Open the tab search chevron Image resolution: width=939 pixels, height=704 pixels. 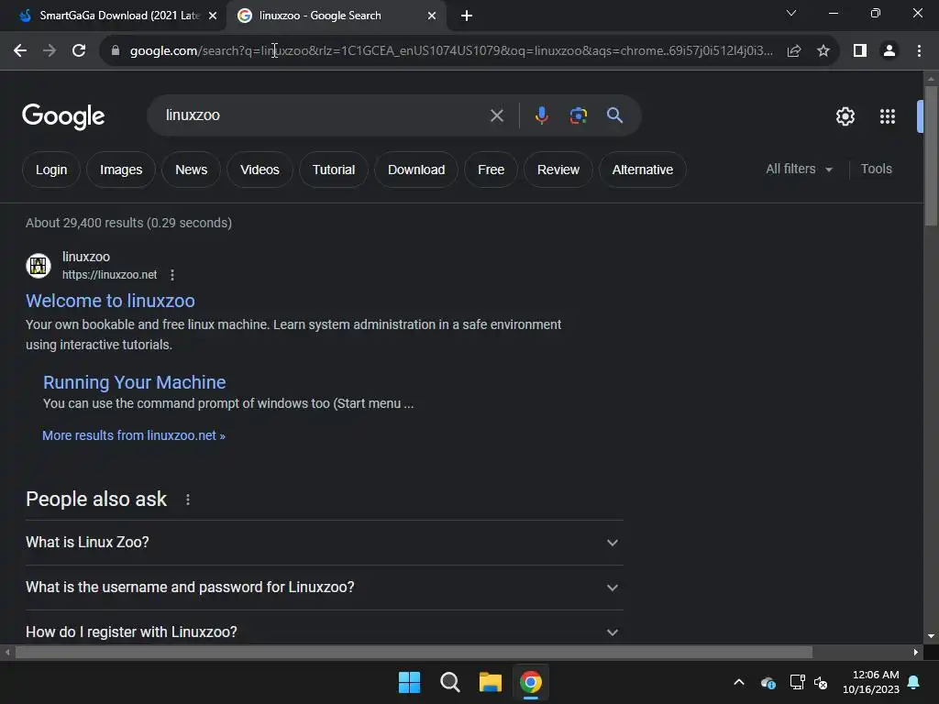click(x=791, y=13)
